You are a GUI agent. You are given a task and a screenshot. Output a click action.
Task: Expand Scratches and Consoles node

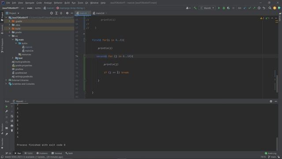6,84
